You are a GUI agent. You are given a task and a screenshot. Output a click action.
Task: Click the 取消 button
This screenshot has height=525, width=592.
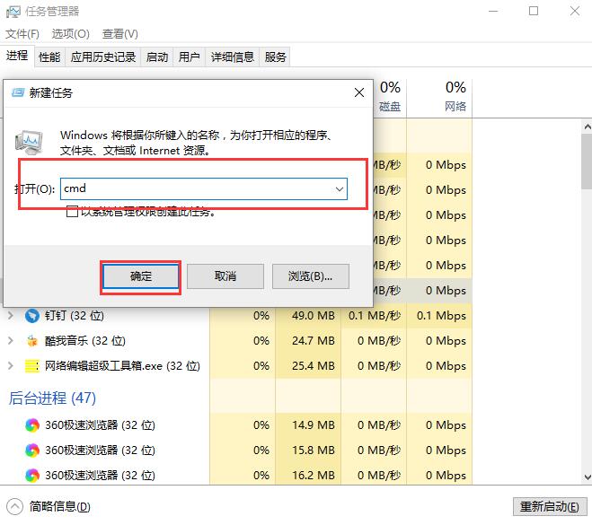225,276
